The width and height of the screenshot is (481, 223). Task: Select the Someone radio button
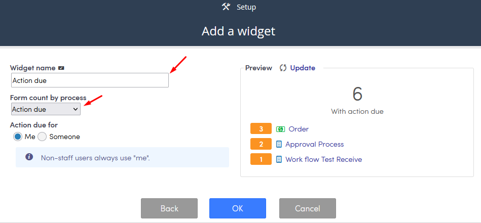pyautogui.click(x=42, y=137)
